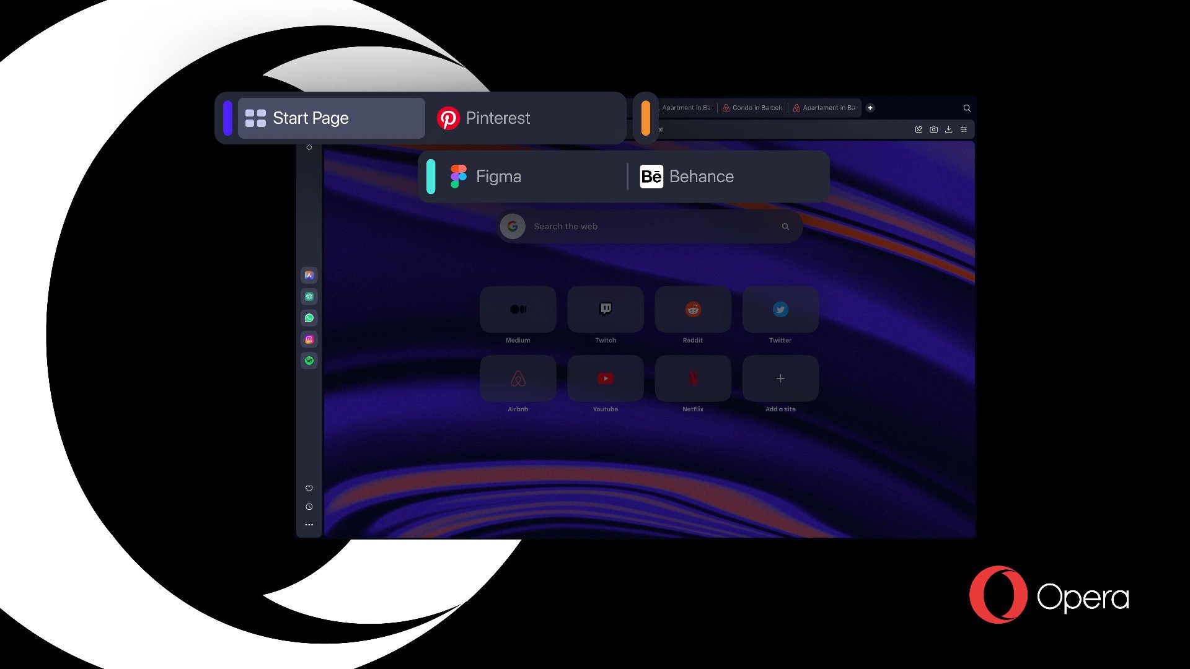Click the Behance logo icon

651,177
